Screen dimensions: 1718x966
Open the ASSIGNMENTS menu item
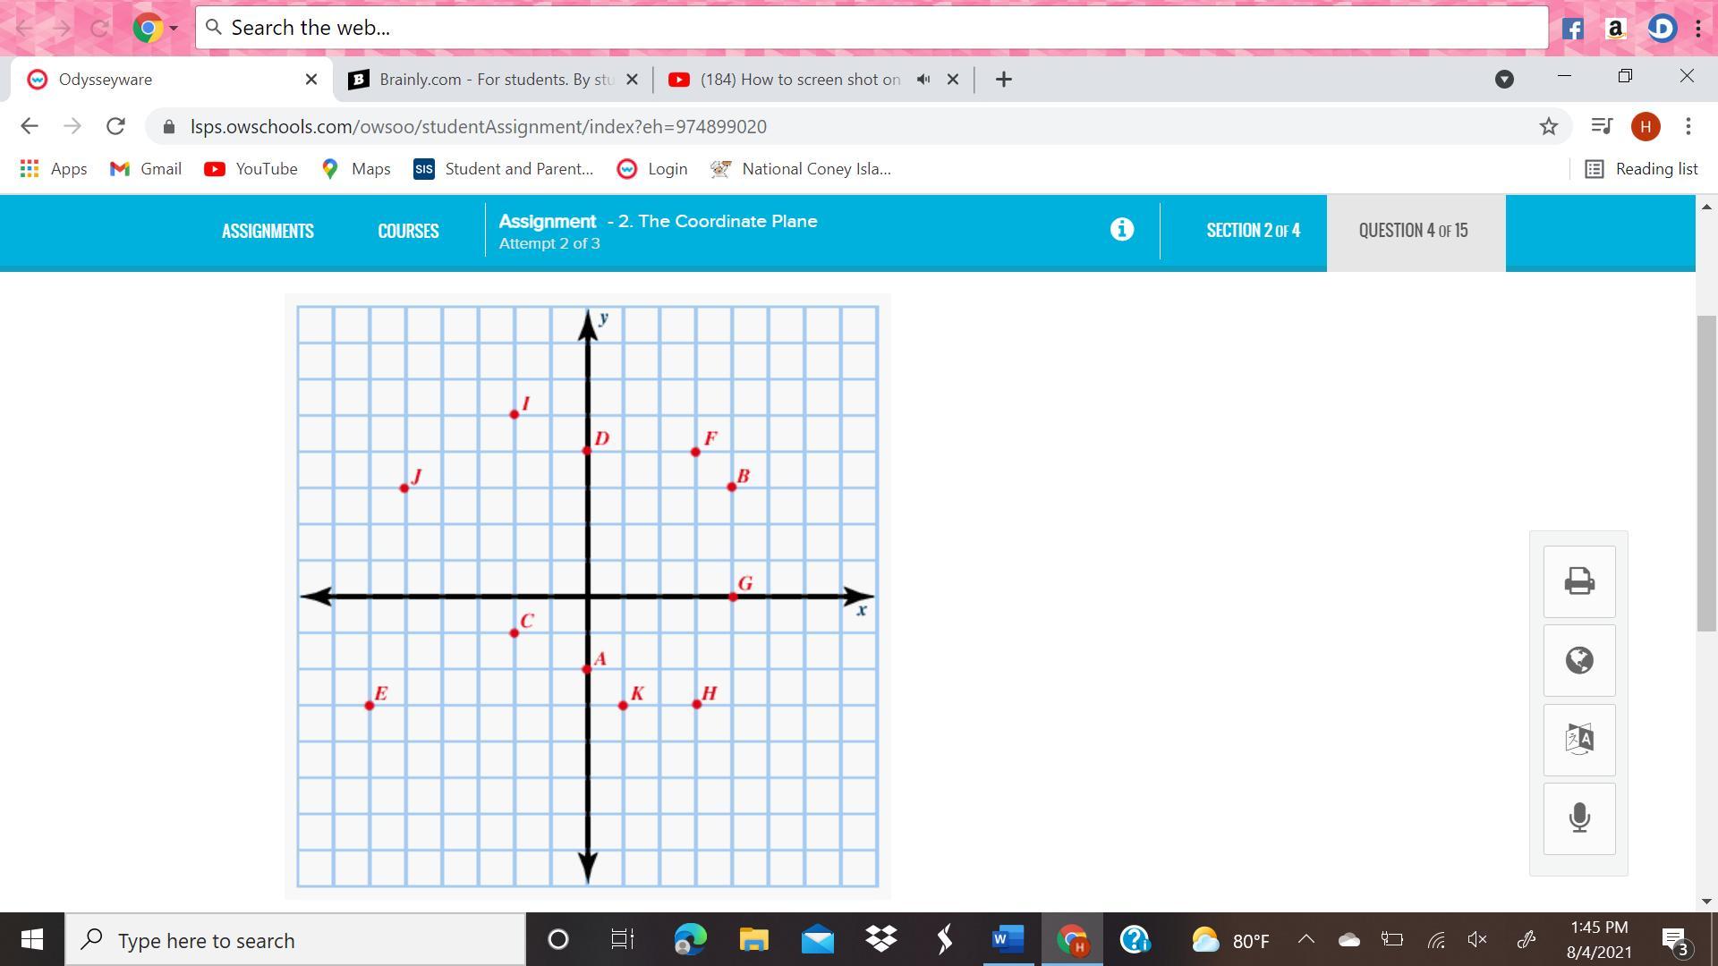tap(268, 231)
